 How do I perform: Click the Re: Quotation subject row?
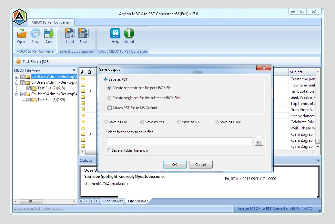pos(302,91)
